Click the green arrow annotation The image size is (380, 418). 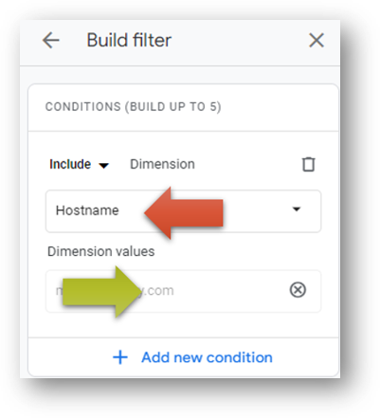(x=101, y=292)
